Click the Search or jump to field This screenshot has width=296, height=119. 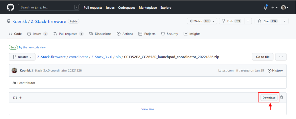point(49,7)
